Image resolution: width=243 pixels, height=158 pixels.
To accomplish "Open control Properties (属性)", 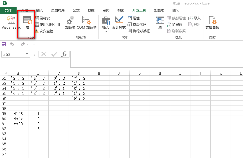I will 134,18.
